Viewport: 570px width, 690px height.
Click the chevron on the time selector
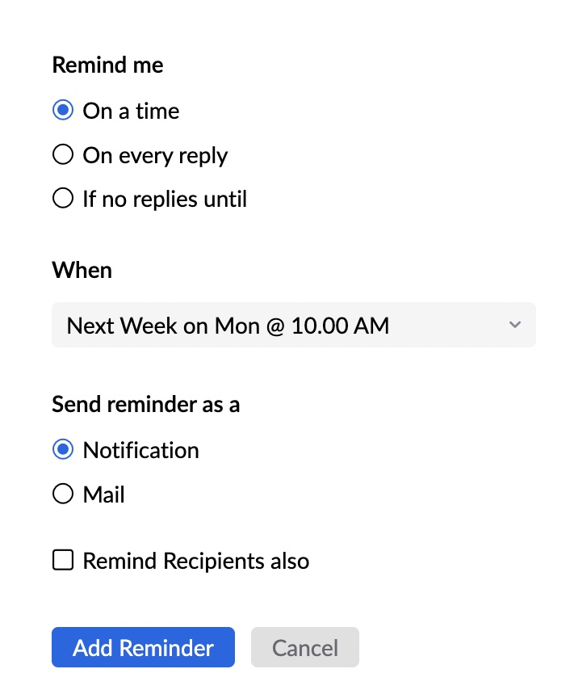[515, 325]
